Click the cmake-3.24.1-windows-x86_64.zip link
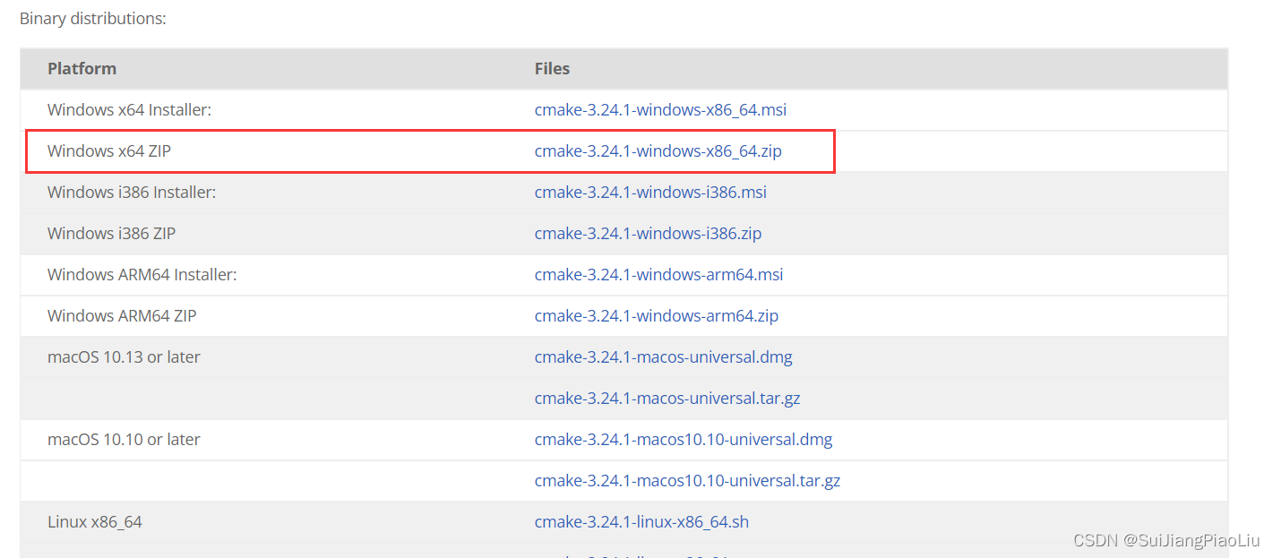Image resolution: width=1273 pixels, height=558 pixels. coord(658,151)
